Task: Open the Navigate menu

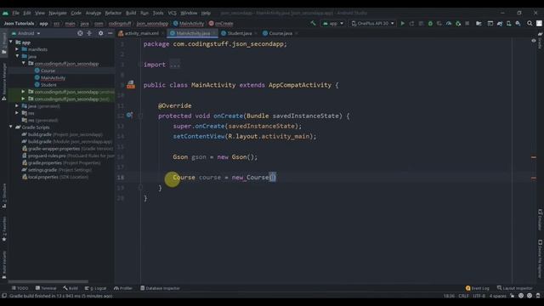Action: [x=58, y=13]
